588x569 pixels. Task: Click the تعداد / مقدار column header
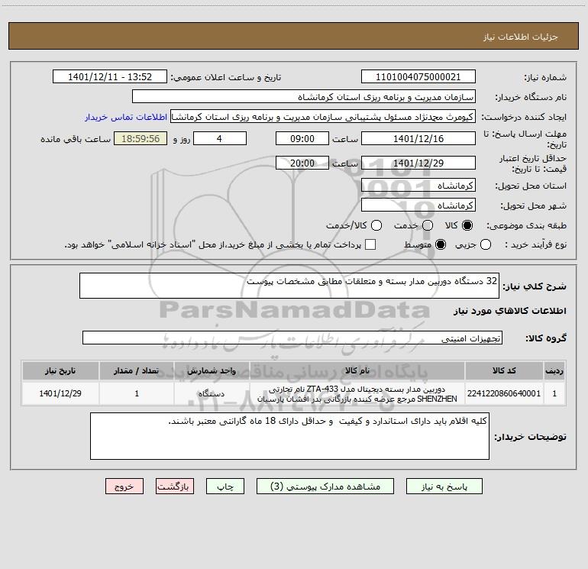(137, 370)
